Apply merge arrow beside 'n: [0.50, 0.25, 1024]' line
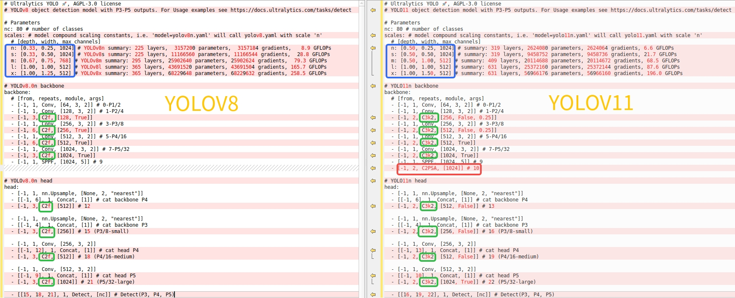 [x=373, y=48]
